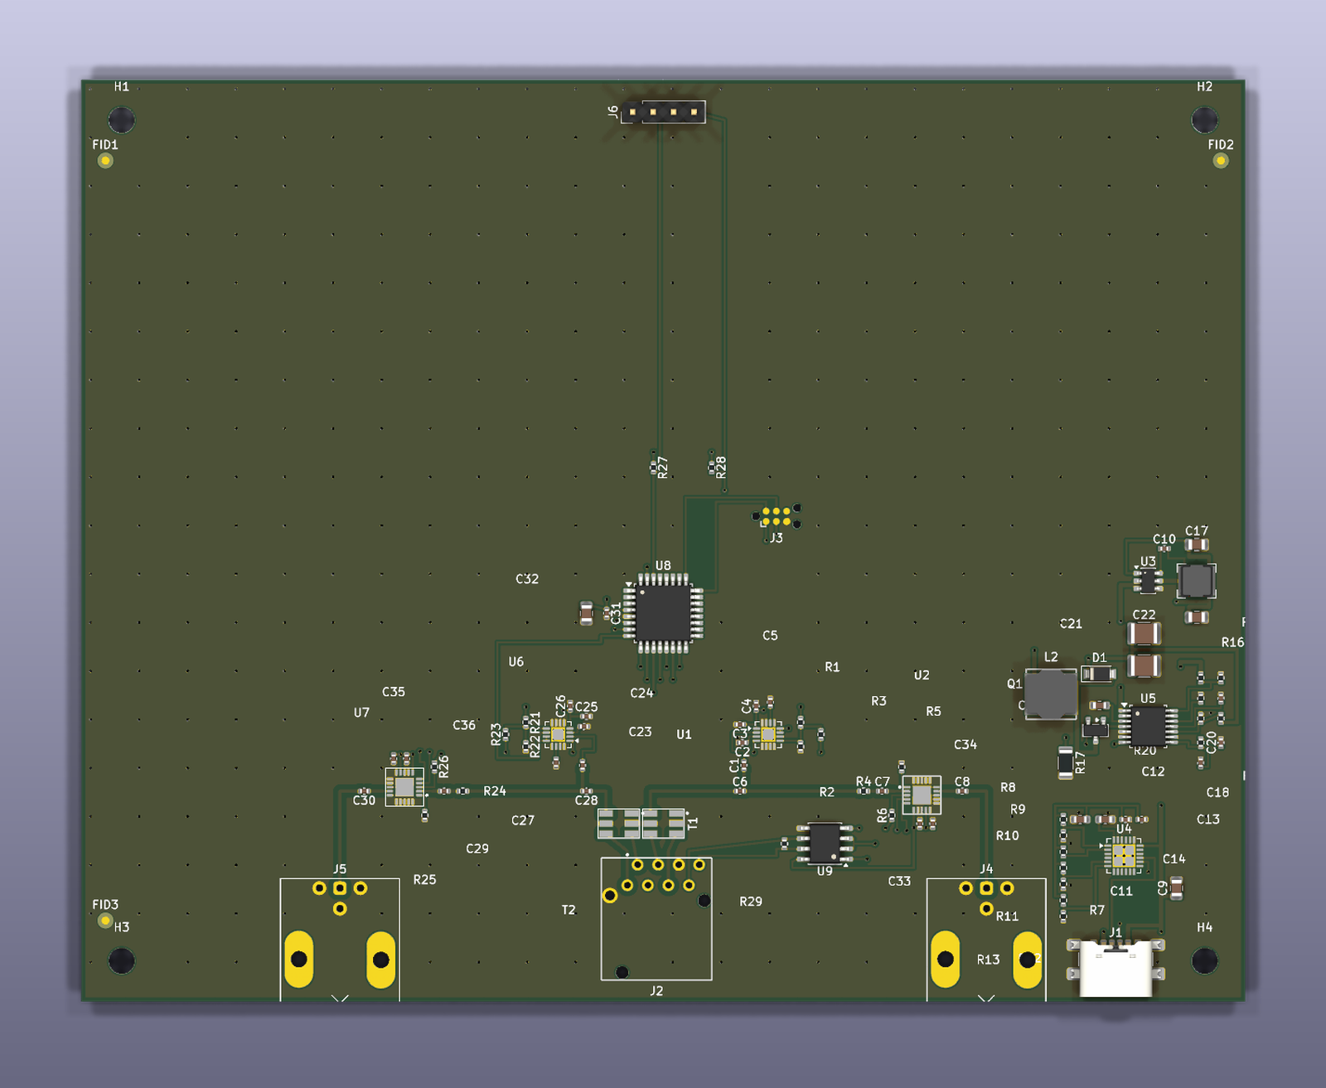Click the J4 reference label
Viewport: 1326px width, 1088px height.
click(986, 869)
